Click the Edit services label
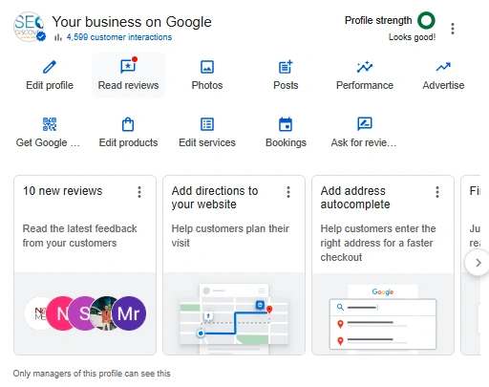489x387 pixels. pos(207,142)
